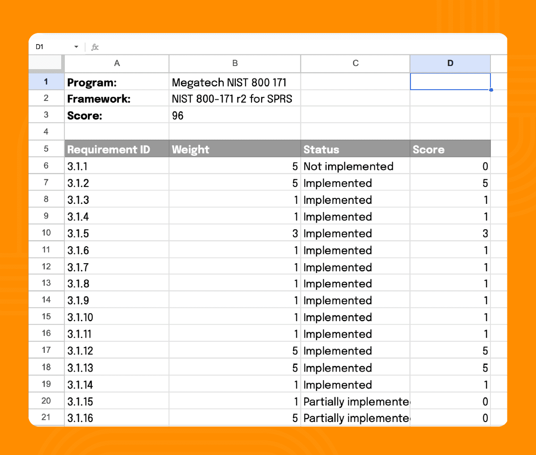This screenshot has width=536, height=455.
Task: Select row 5 header
Action: click(x=46, y=149)
